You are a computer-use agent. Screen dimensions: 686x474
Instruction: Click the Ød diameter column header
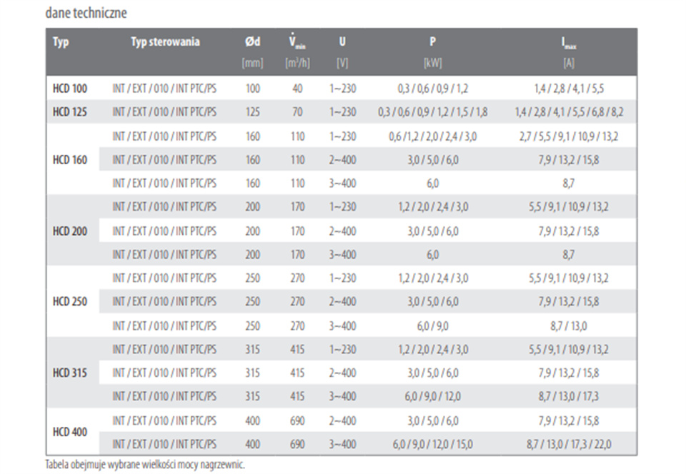point(253,42)
